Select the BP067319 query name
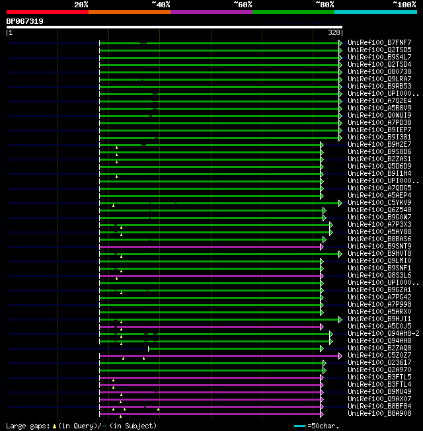This screenshot has height=431, width=423. coord(24,21)
